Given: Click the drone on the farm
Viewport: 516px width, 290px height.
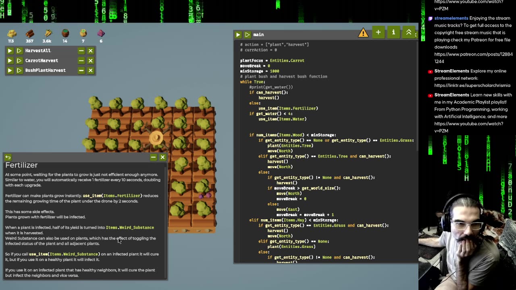Looking at the screenshot, I should coord(156,138).
